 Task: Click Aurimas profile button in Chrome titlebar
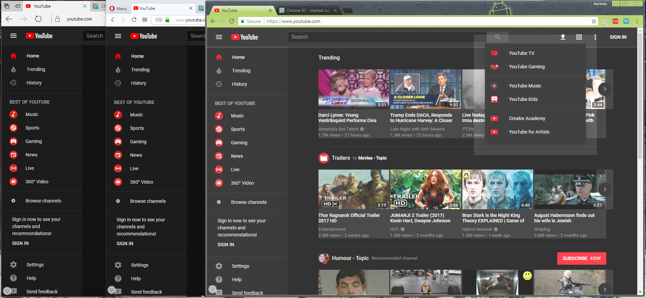tap(600, 4)
